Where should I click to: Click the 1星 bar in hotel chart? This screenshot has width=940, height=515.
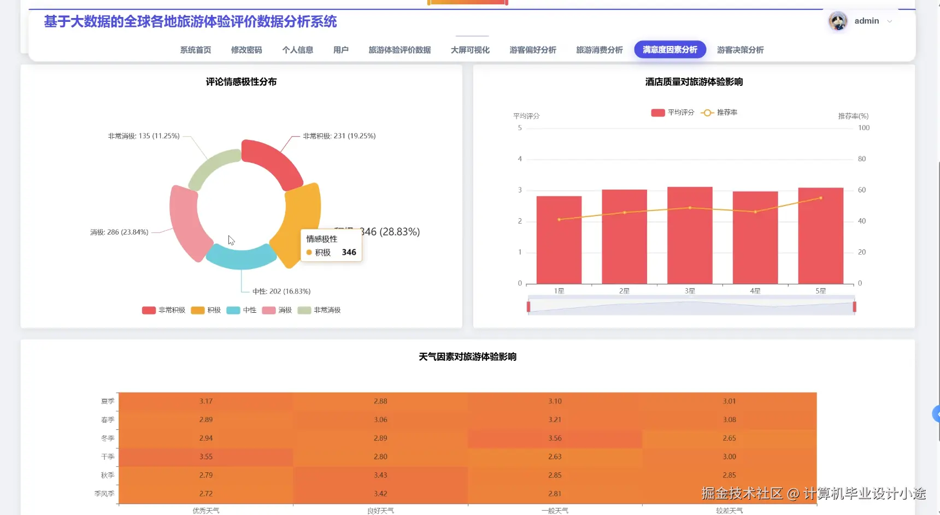(559, 240)
